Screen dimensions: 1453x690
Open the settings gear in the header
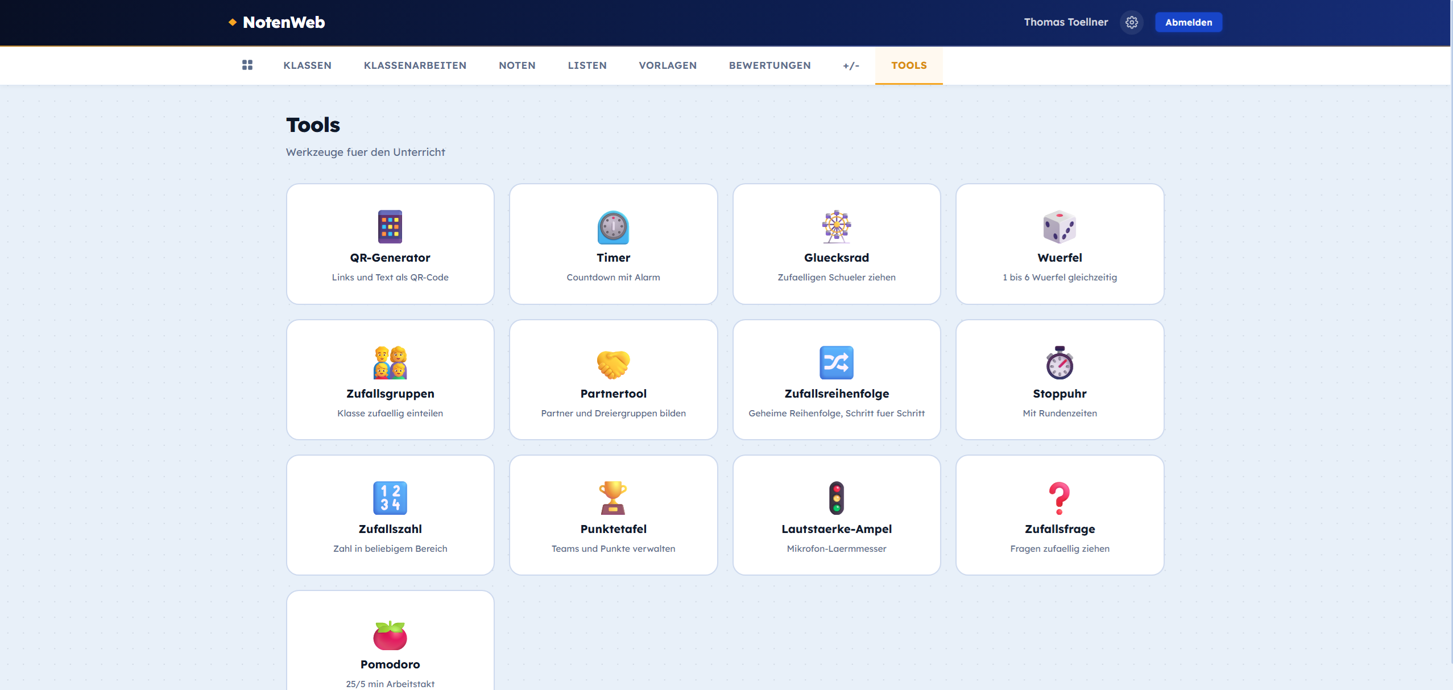pos(1131,22)
